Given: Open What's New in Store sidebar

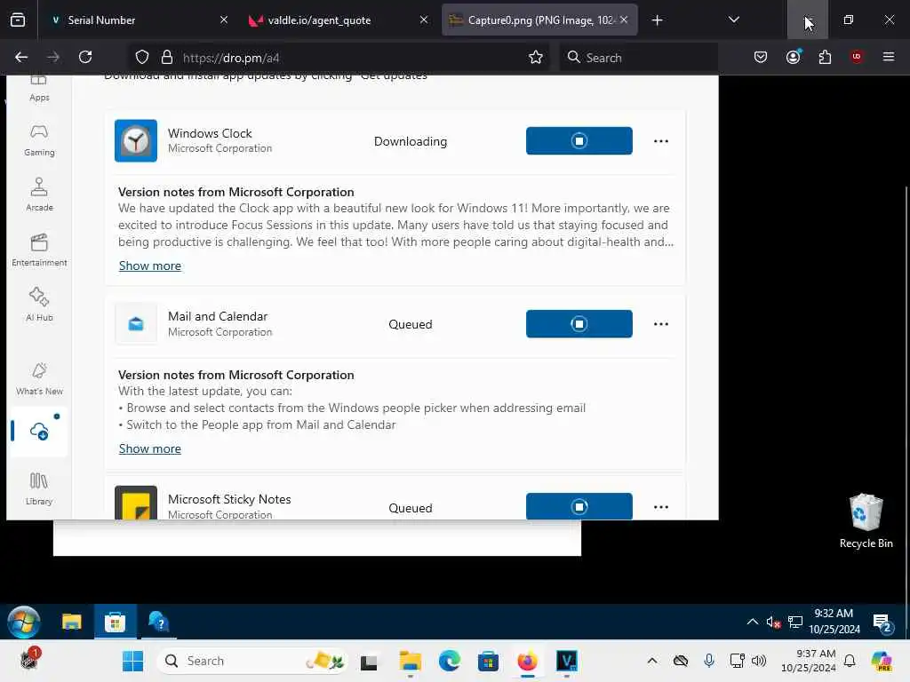Looking at the screenshot, I should pyautogui.click(x=39, y=378).
